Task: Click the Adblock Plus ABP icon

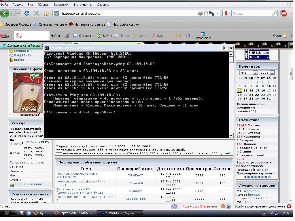Action: point(284,13)
